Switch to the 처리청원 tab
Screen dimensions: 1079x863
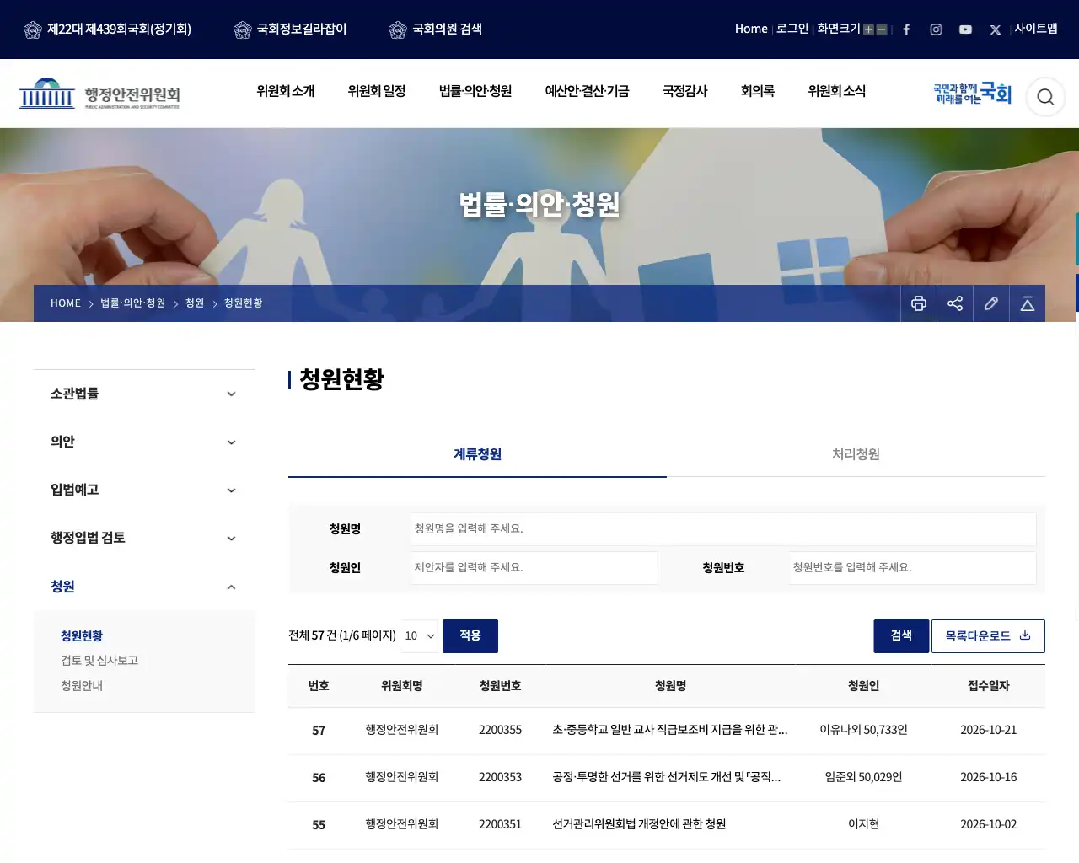point(856,454)
